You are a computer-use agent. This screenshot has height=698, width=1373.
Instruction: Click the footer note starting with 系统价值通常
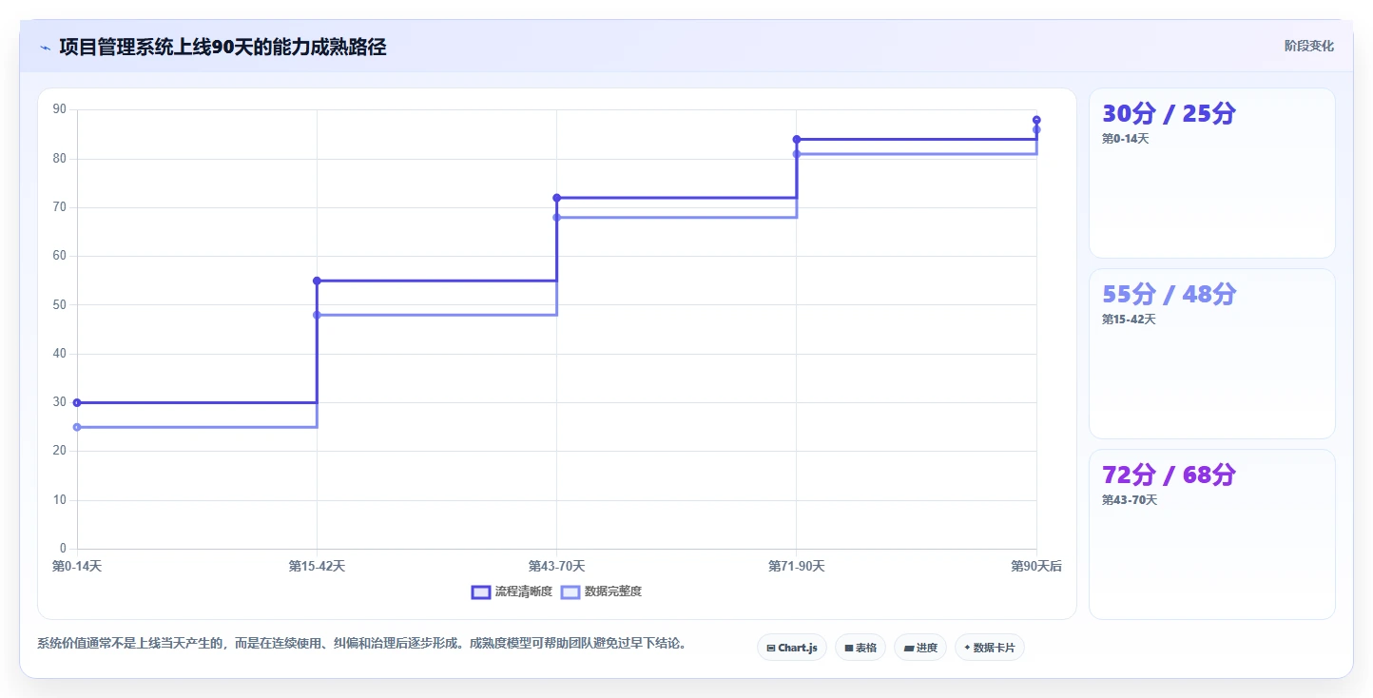point(362,643)
